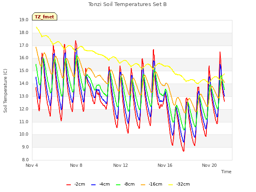Click the chart title Tonzi Soil Temperatures Set B
This screenshot has width=256, height=192.
[x=128, y=4]
